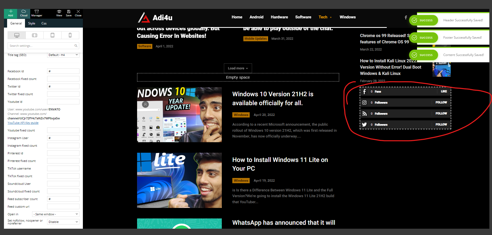Open the Title tag (SEO) dropdown

63,55
